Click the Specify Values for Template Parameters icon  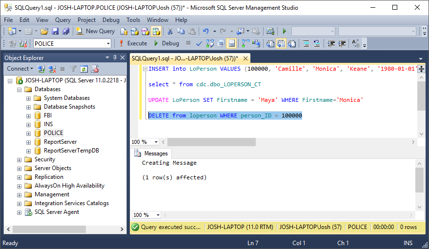[356, 43]
